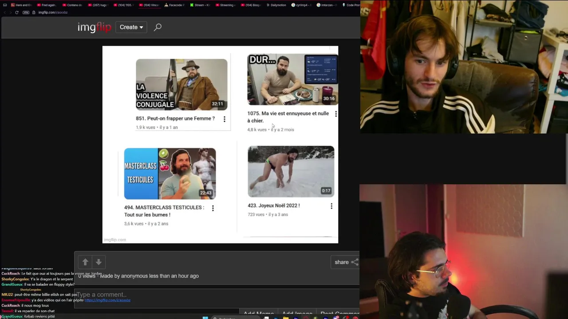Open the imgflip.com/i/aoxxbz link in chat
Screen dimensions: 568x319
coord(107,300)
